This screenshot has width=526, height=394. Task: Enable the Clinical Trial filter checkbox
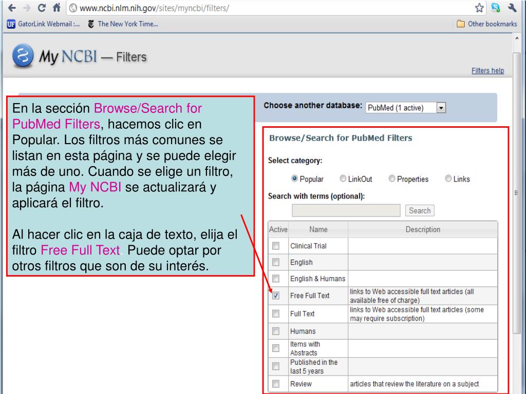276,246
